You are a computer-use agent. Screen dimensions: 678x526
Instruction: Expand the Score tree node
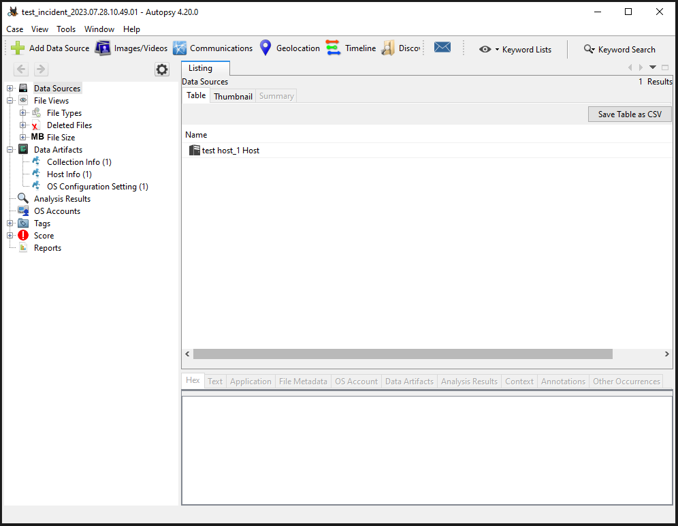point(10,236)
